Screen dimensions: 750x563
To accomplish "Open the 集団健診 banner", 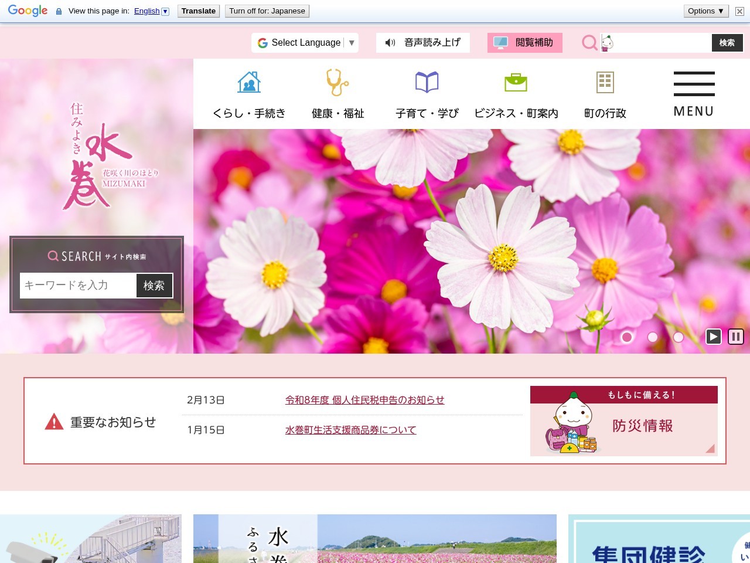I will click(x=659, y=539).
